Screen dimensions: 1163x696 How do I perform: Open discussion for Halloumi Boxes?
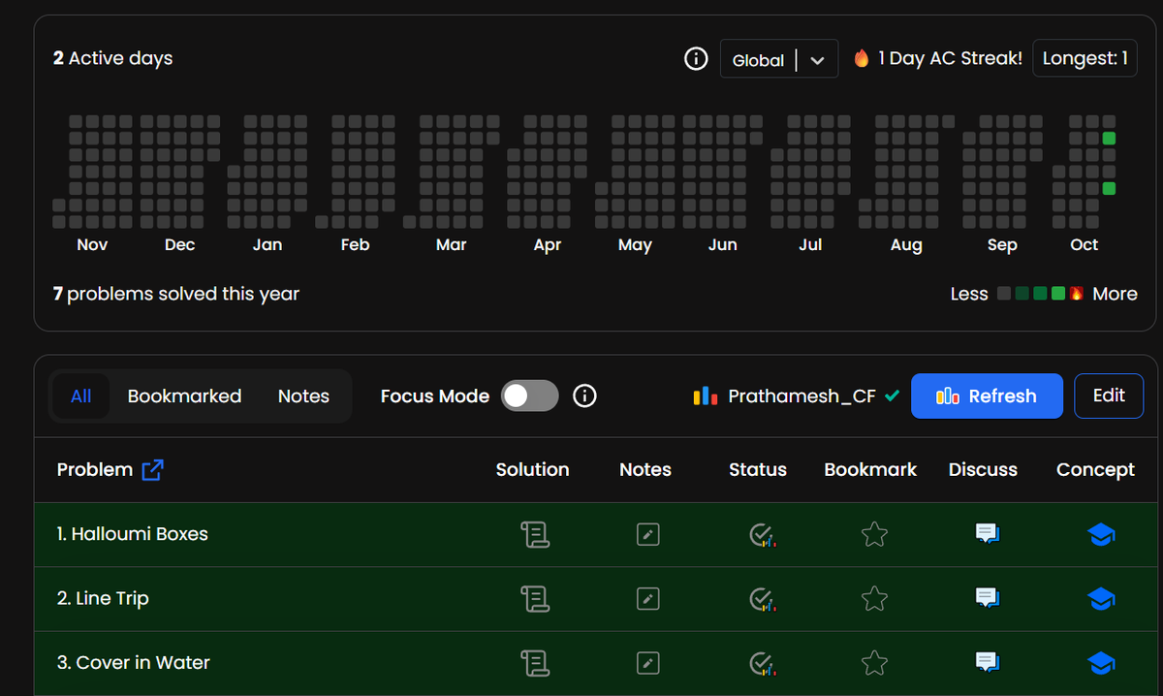point(988,534)
